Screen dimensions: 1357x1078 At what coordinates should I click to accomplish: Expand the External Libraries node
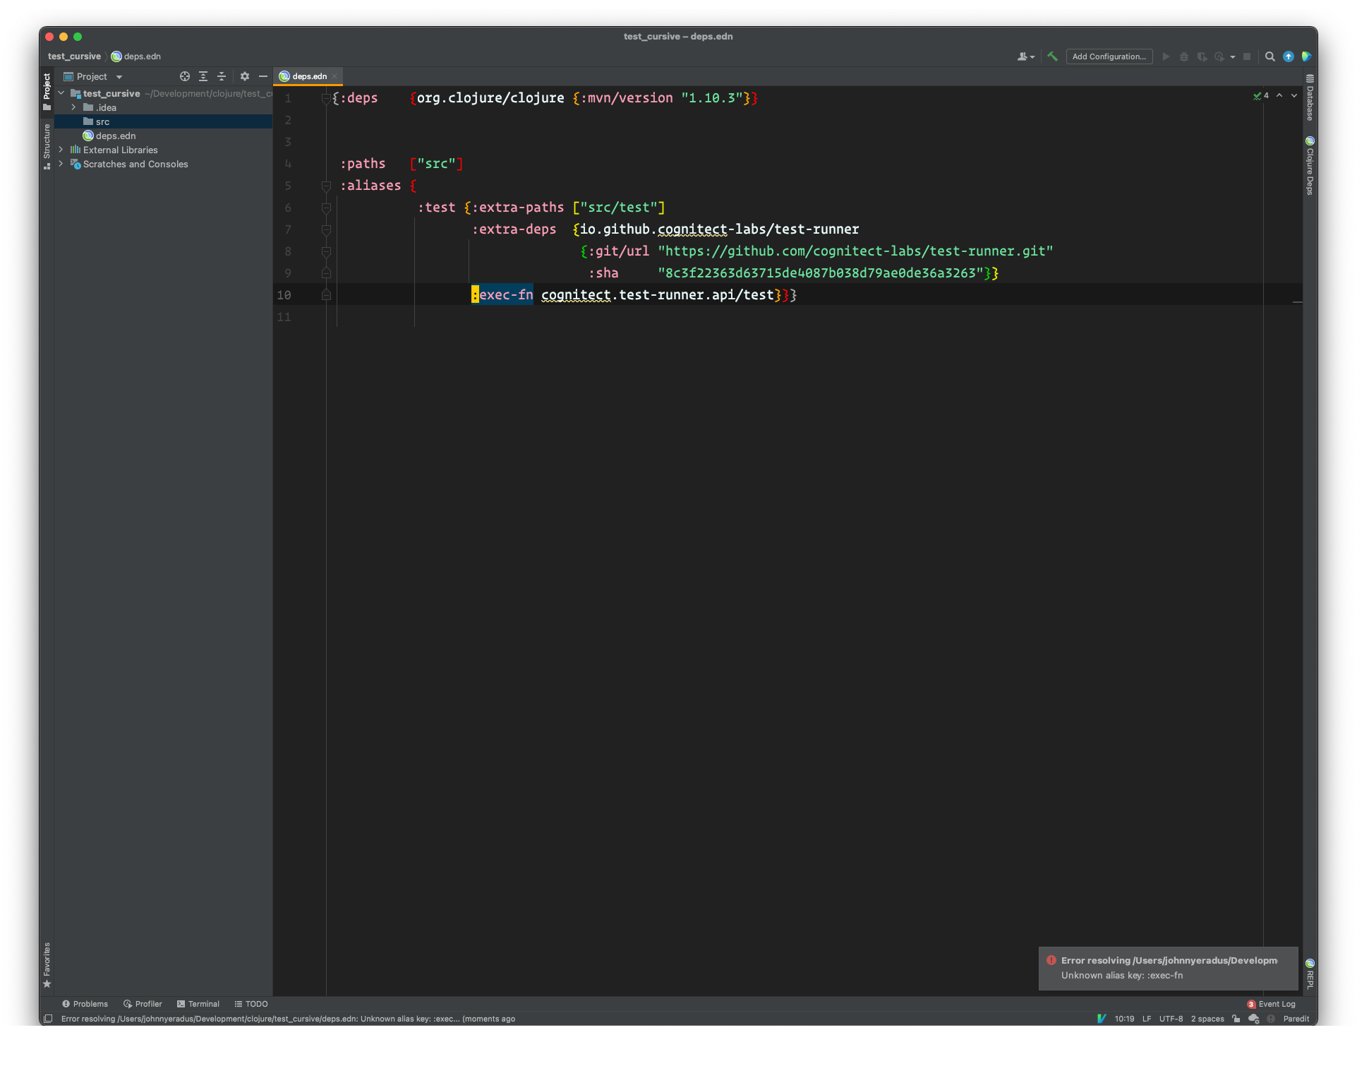tap(61, 150)
